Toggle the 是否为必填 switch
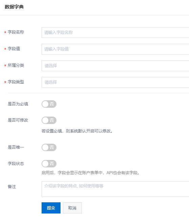 point(49,104)
